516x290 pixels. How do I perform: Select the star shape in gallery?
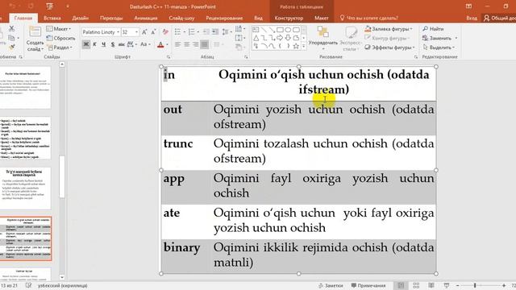296,46
